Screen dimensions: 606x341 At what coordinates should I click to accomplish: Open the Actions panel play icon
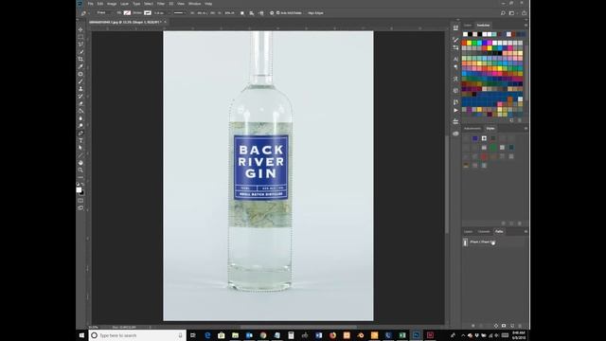coord(455,110)
